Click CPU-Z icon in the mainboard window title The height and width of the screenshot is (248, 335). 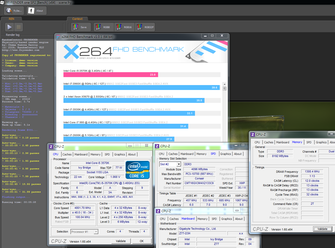click(x=158, y=211)
